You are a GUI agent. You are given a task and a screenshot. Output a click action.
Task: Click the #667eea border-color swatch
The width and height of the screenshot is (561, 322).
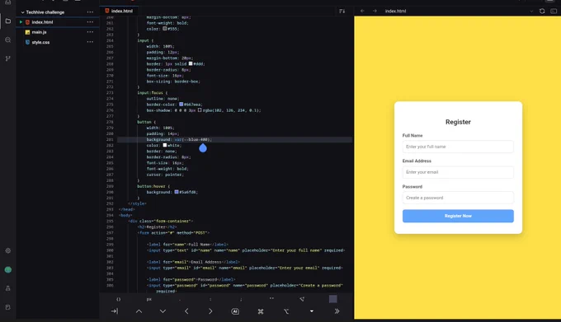pyautogui.click(x=181, y=105)
